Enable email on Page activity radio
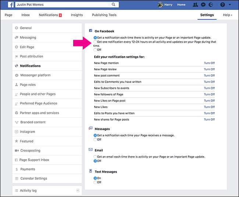 (96, 156)
